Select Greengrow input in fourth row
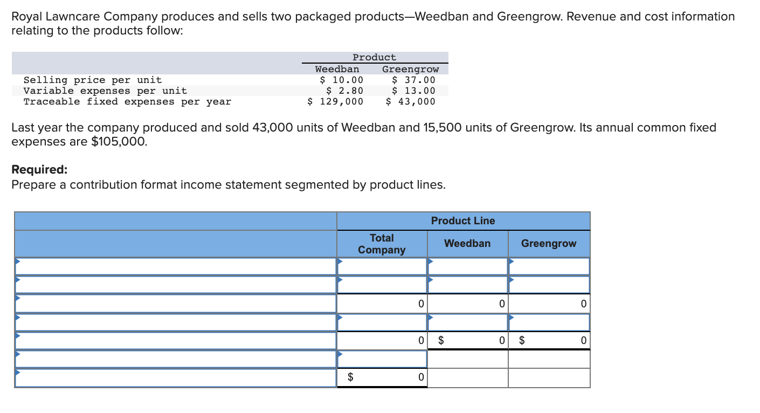This screenshot has width=760, height=413. (549, 322)
